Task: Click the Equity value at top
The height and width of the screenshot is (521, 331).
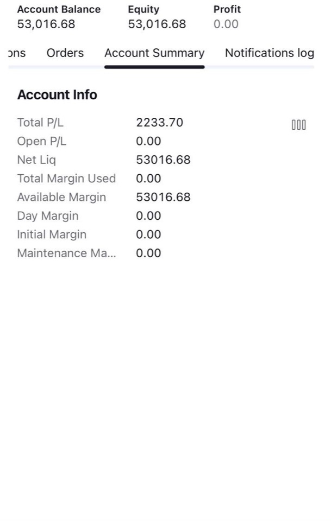Action: click(x=157, y=24)
